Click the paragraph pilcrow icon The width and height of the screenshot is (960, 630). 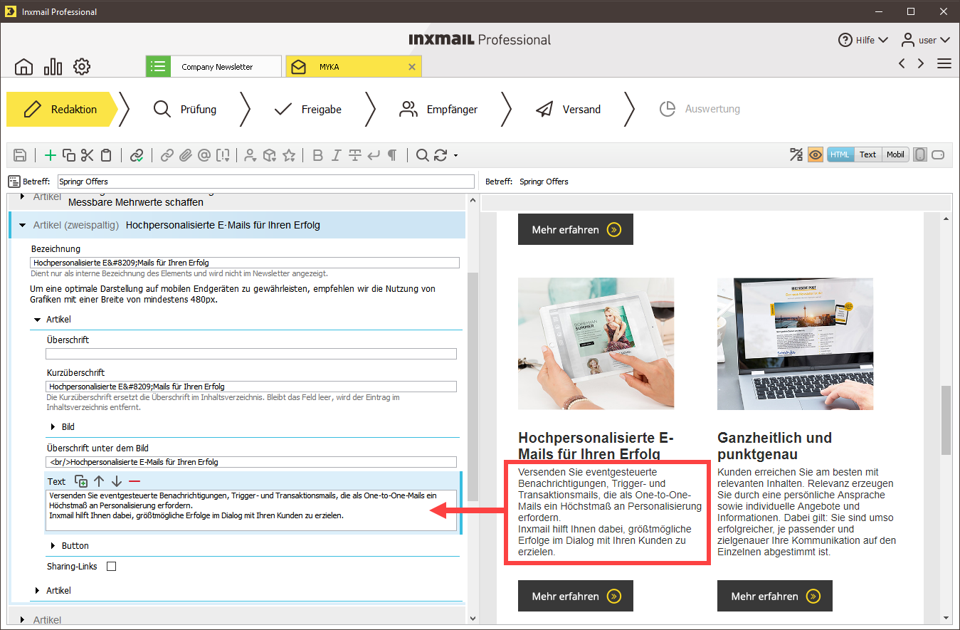[x=392, y=155]
